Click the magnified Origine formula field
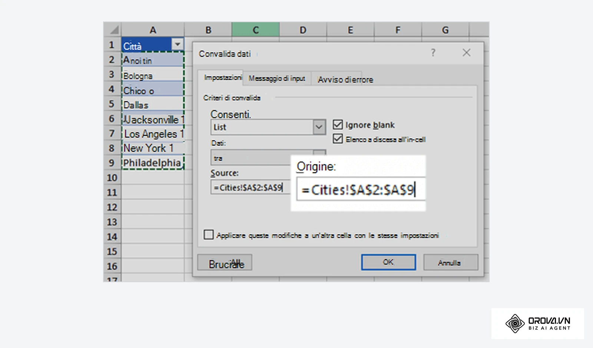The width and height of the screenshot is (593, 348). click(x=361, y=189)
